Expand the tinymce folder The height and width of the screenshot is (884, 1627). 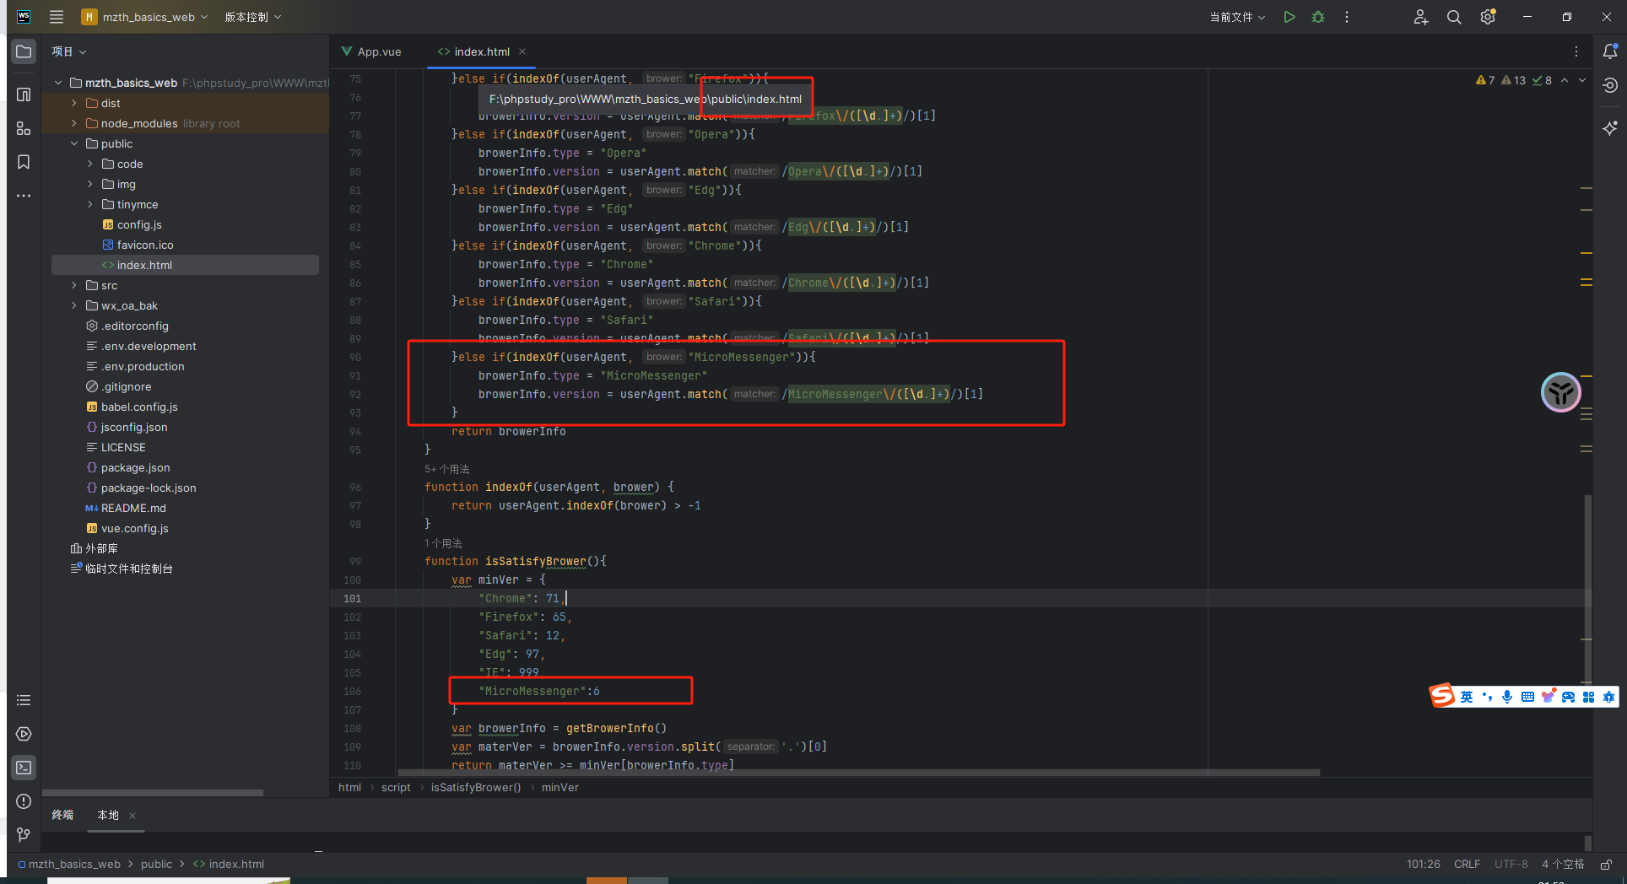coord(90,204)
